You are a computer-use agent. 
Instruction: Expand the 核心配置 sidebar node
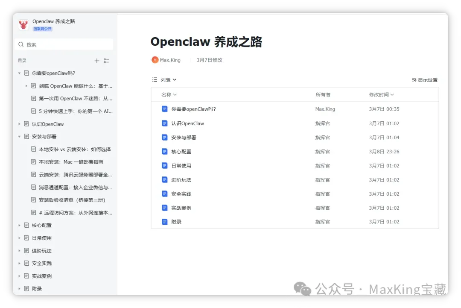coord(19,225)
